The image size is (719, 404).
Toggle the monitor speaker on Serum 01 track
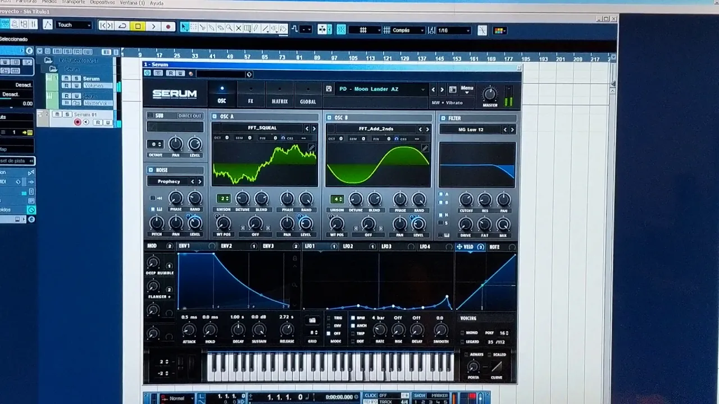click(86, 122)
